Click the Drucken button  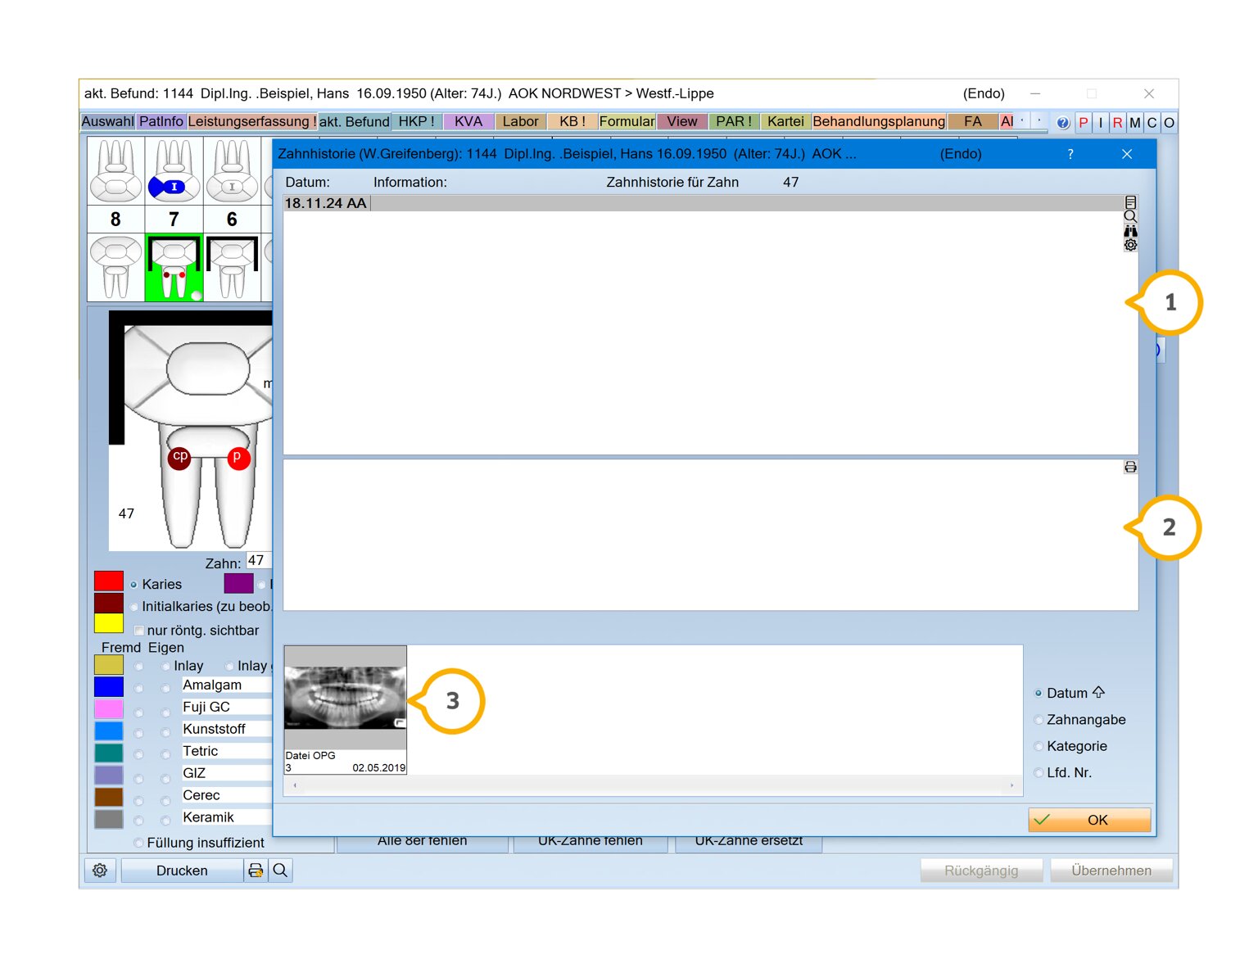(x=182, y=871)
